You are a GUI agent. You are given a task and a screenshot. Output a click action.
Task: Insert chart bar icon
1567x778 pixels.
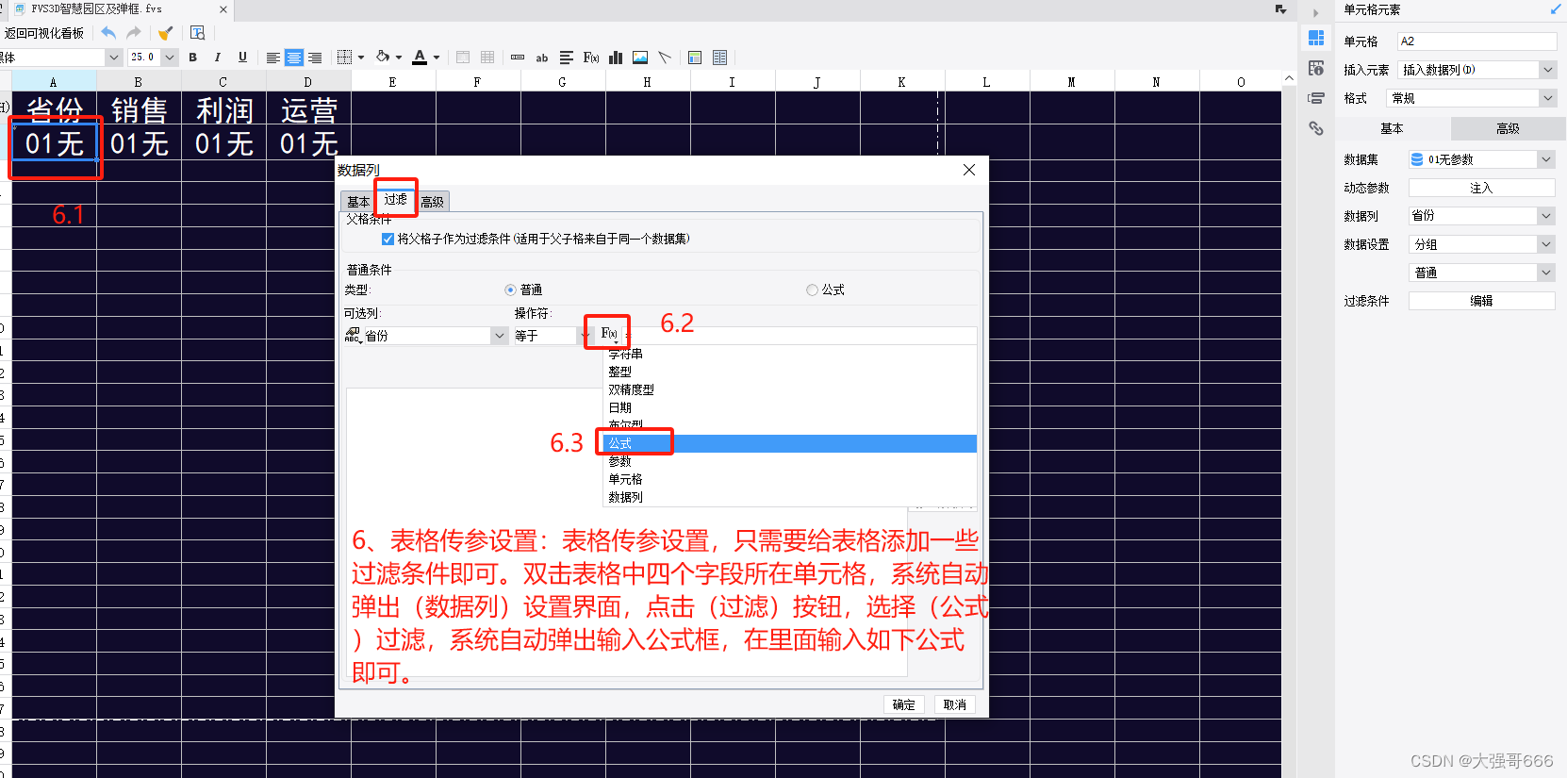[x=616, y=58]
